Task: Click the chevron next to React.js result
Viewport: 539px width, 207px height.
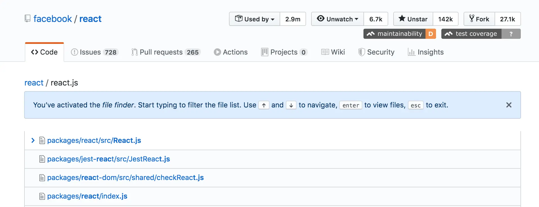Action: pos(33,140)
